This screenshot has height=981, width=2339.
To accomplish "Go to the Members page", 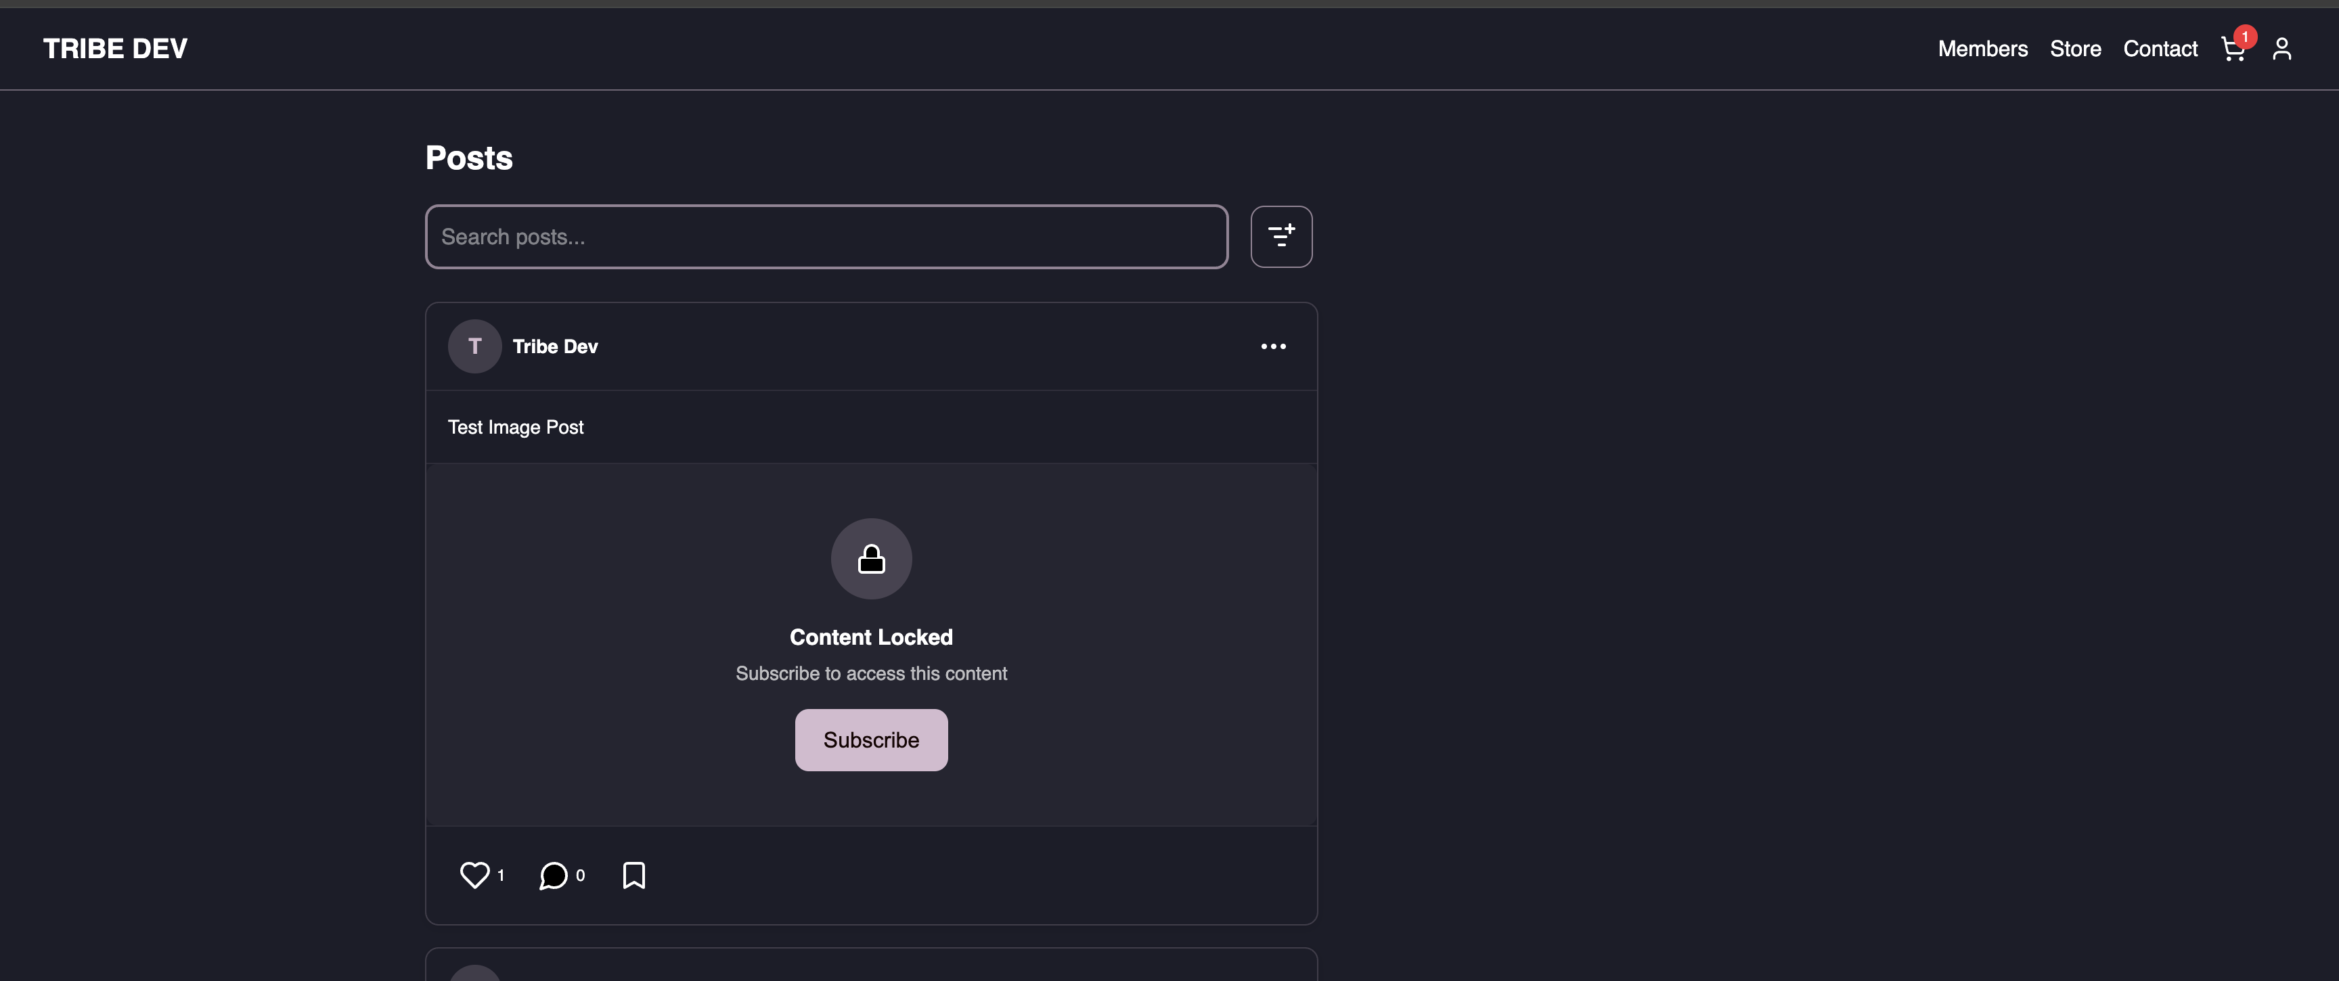I will [1982, 49].
